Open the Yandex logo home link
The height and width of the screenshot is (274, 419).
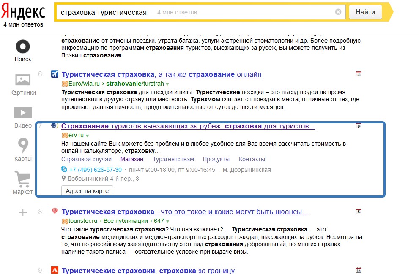click(x=23, y=11)
